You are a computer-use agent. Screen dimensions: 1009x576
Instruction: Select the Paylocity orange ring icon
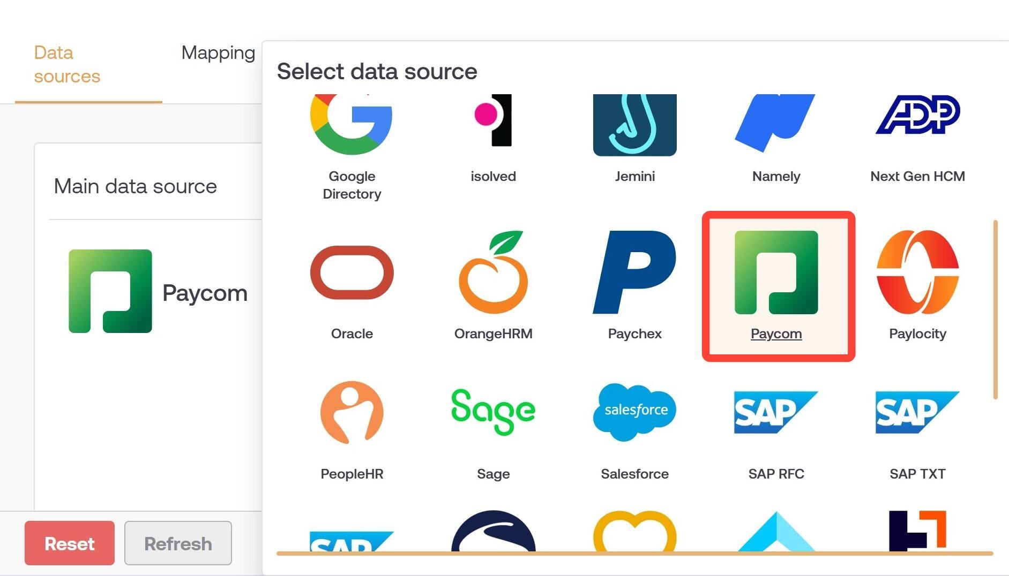point(917,272)
